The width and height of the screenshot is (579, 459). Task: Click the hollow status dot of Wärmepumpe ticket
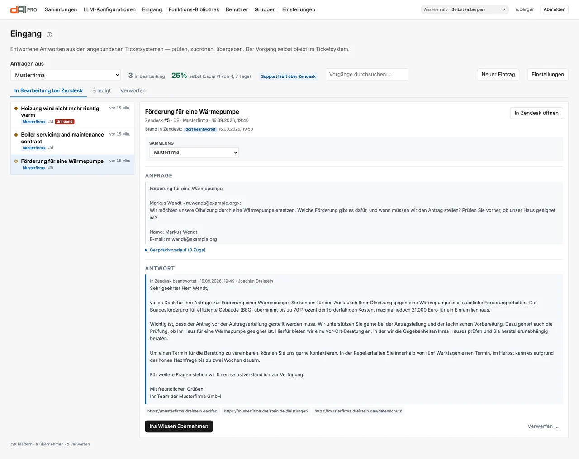pos(16,161)
